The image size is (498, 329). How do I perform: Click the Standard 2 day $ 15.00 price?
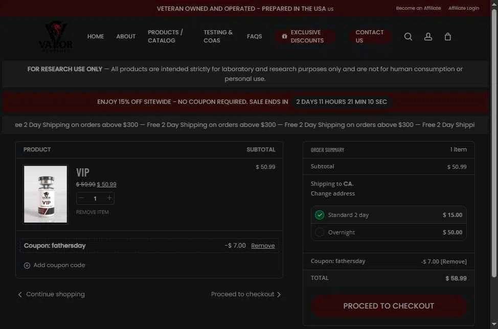[452, 215]
